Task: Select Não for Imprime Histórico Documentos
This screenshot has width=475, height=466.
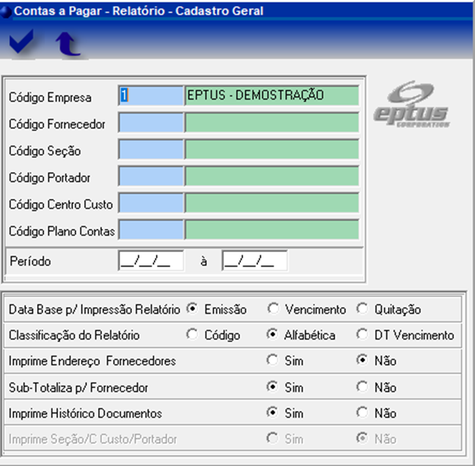Action: coord(362,413)
